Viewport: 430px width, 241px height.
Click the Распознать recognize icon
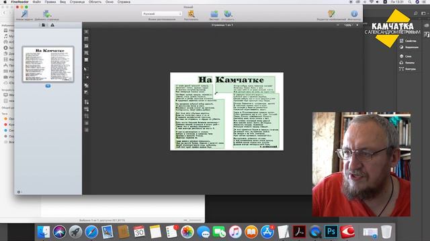tap(191, 13)
